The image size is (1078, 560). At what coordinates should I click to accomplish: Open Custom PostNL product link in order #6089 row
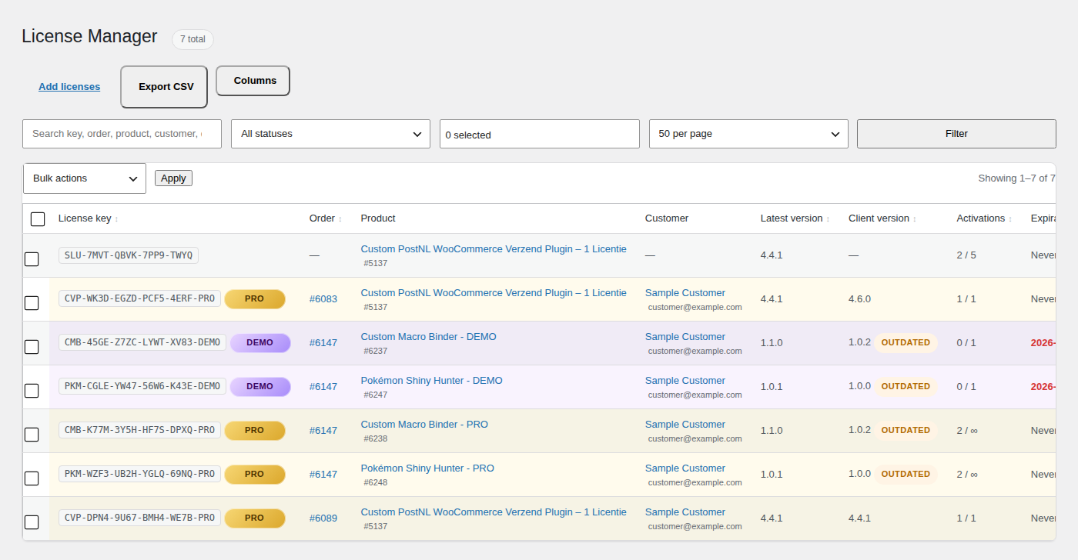pyautogui.click(x=494, y=512)
